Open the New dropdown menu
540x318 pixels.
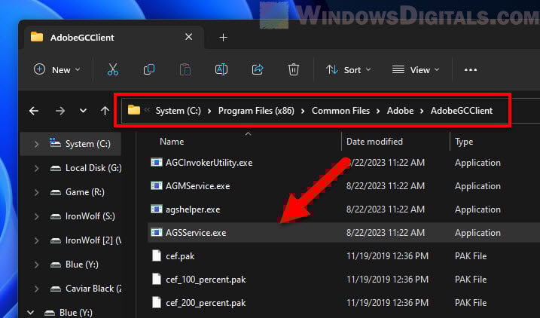click(x=57, y=70)
